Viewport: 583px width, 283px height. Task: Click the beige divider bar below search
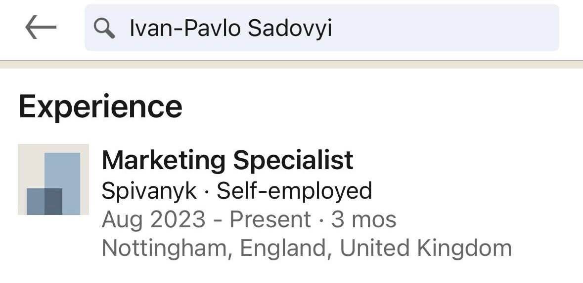click(x=291, y=64)
